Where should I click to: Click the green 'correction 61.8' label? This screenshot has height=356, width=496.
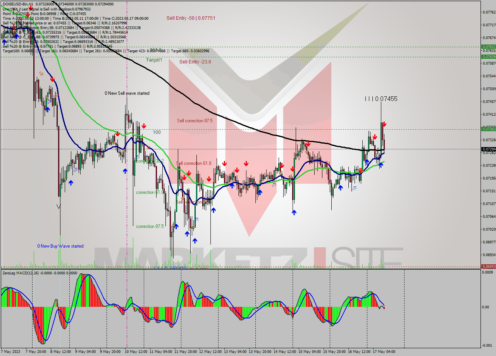tap(150, 192)
